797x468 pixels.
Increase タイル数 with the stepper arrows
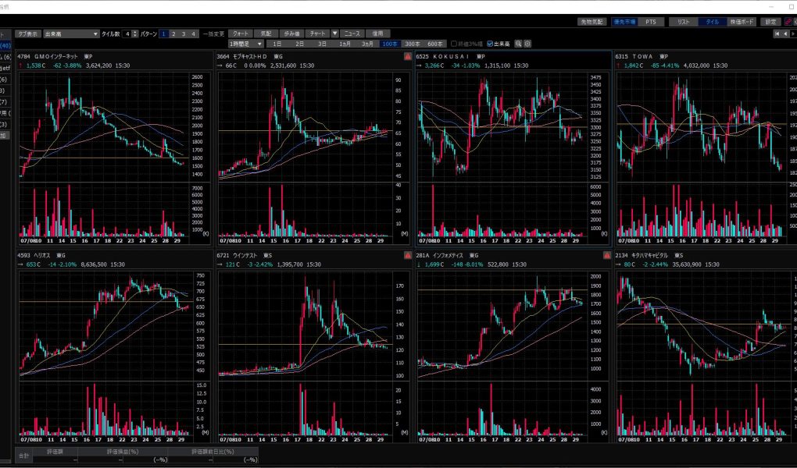[x=135, y=33]
